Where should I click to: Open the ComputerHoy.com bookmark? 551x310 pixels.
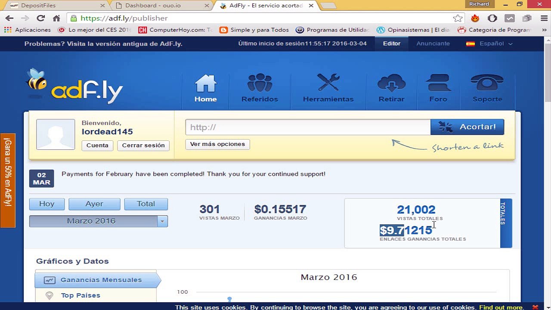[x=175, y=30]
